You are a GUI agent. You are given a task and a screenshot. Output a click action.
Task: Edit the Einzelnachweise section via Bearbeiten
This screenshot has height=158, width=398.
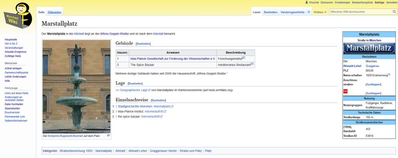coord(158,101)
